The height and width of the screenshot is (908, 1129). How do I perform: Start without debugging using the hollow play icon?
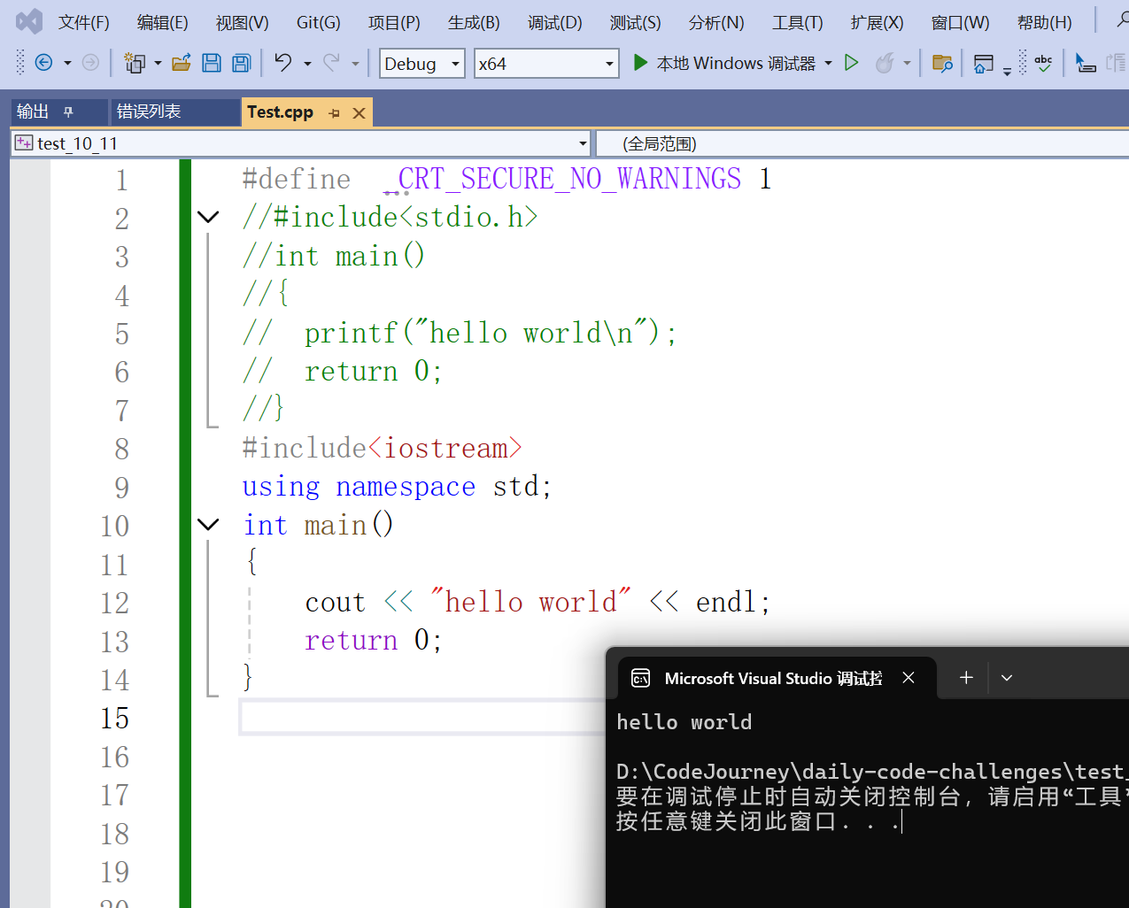(x=852, y=62)
